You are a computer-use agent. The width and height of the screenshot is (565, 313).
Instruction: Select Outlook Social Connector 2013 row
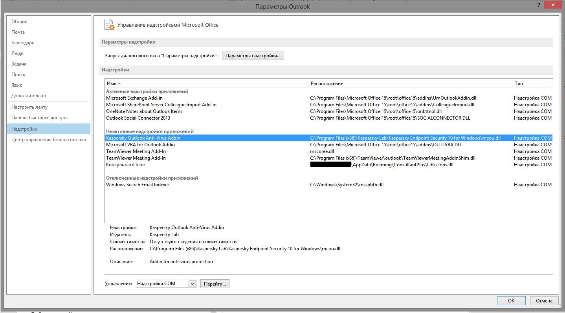328,118
